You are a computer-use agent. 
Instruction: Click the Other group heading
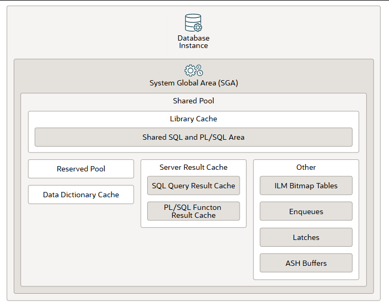coord(306,167)
